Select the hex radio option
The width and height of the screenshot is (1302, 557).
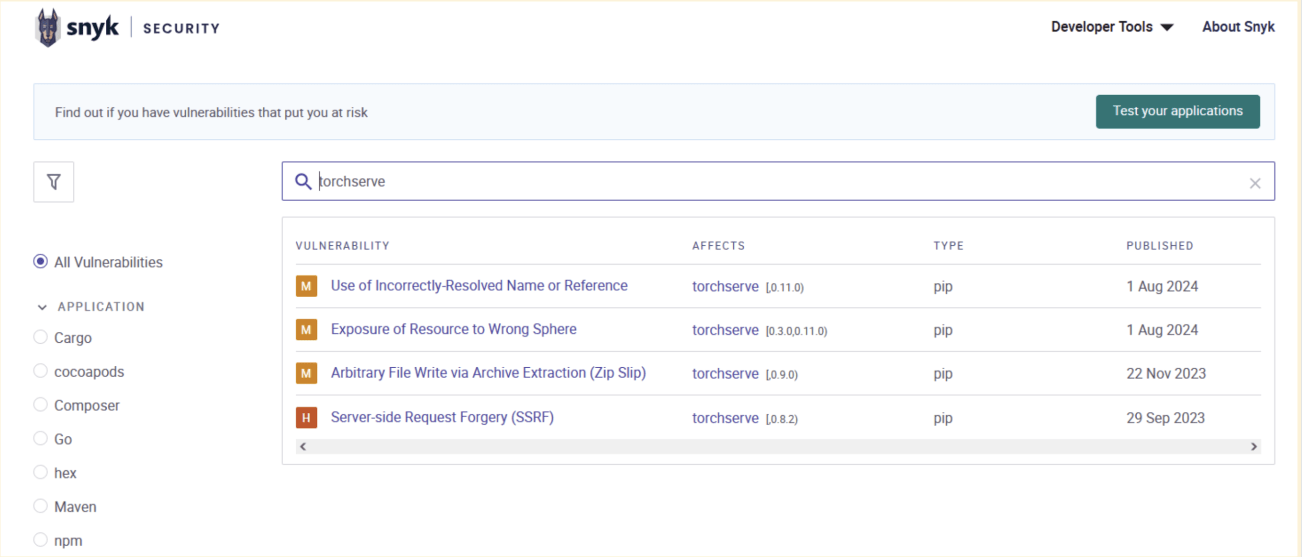[x=41, y=472]
